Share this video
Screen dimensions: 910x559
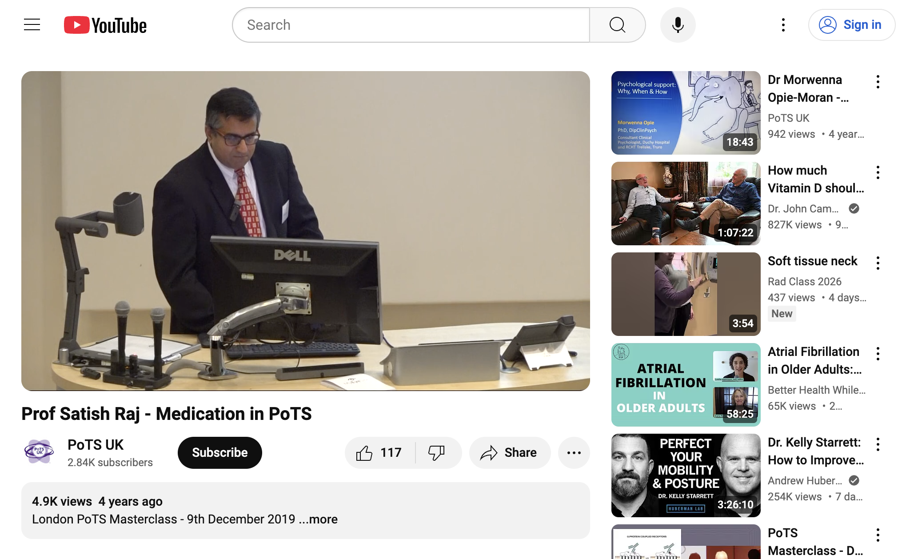pyautogui.click(x=510, y=453)
